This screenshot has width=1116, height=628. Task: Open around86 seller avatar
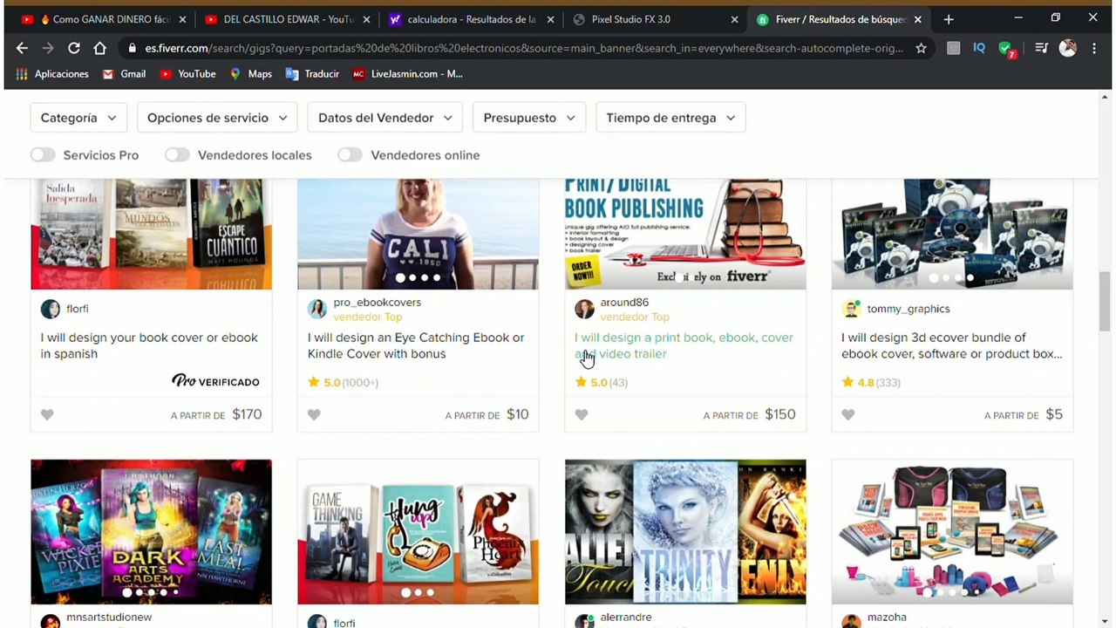[x=584, y=309]
